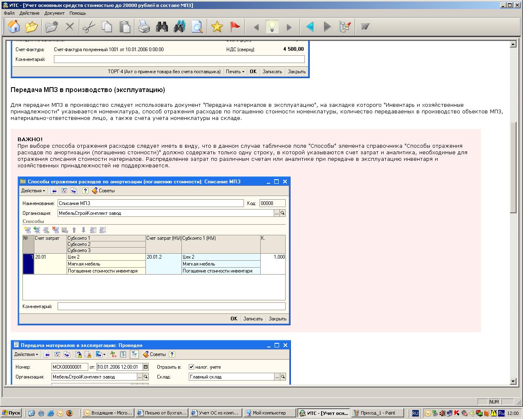The image size is (523, 419).
Task: Click the W Word export icon
Action: click(365, 27)
